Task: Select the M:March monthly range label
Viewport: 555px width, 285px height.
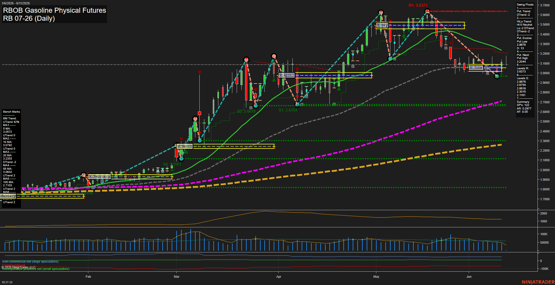Action: coord(185,146)
